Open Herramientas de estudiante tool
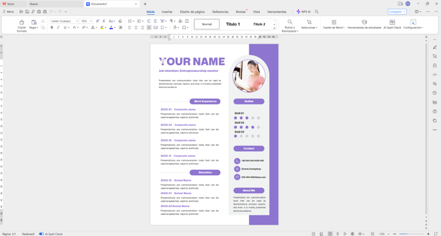The image size is (441, 236). (364, 22)
